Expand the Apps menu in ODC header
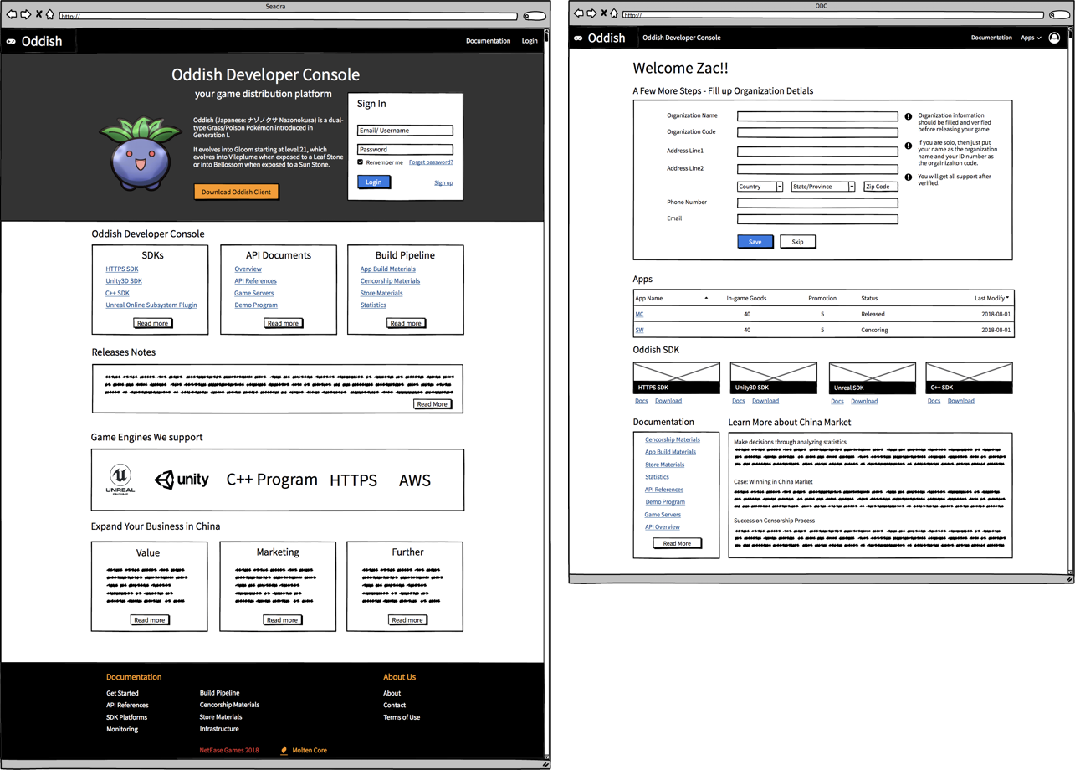Viewport: 1075px width, 770px height. click(x=1031, y=38)
